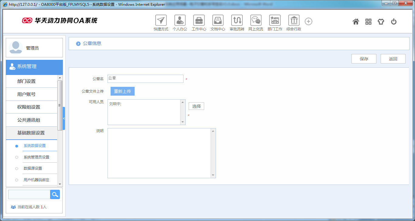This screenshot has width=415, height=221.
Task: Open 部门设置 menu item
Action: pos(26,81)
